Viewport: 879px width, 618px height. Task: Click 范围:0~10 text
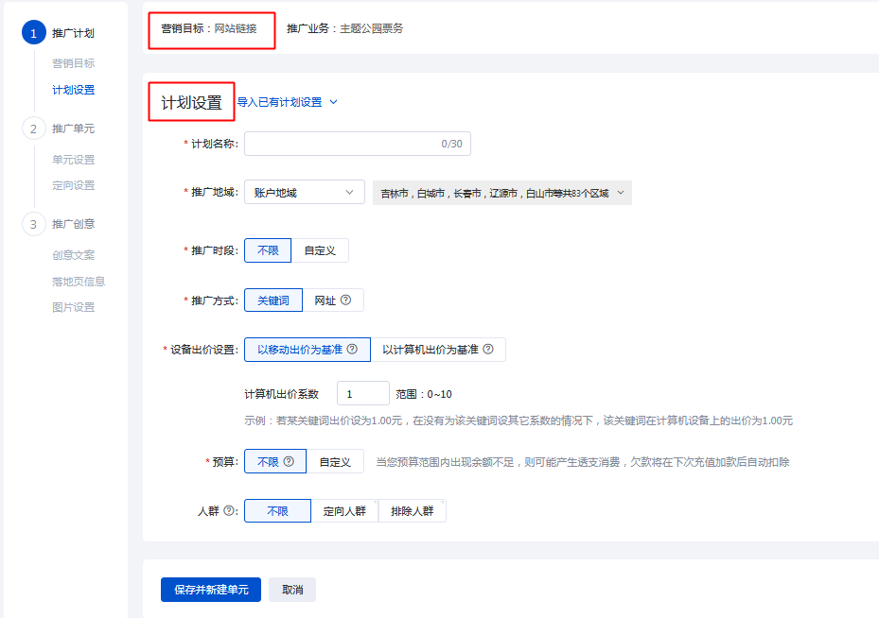424,394
